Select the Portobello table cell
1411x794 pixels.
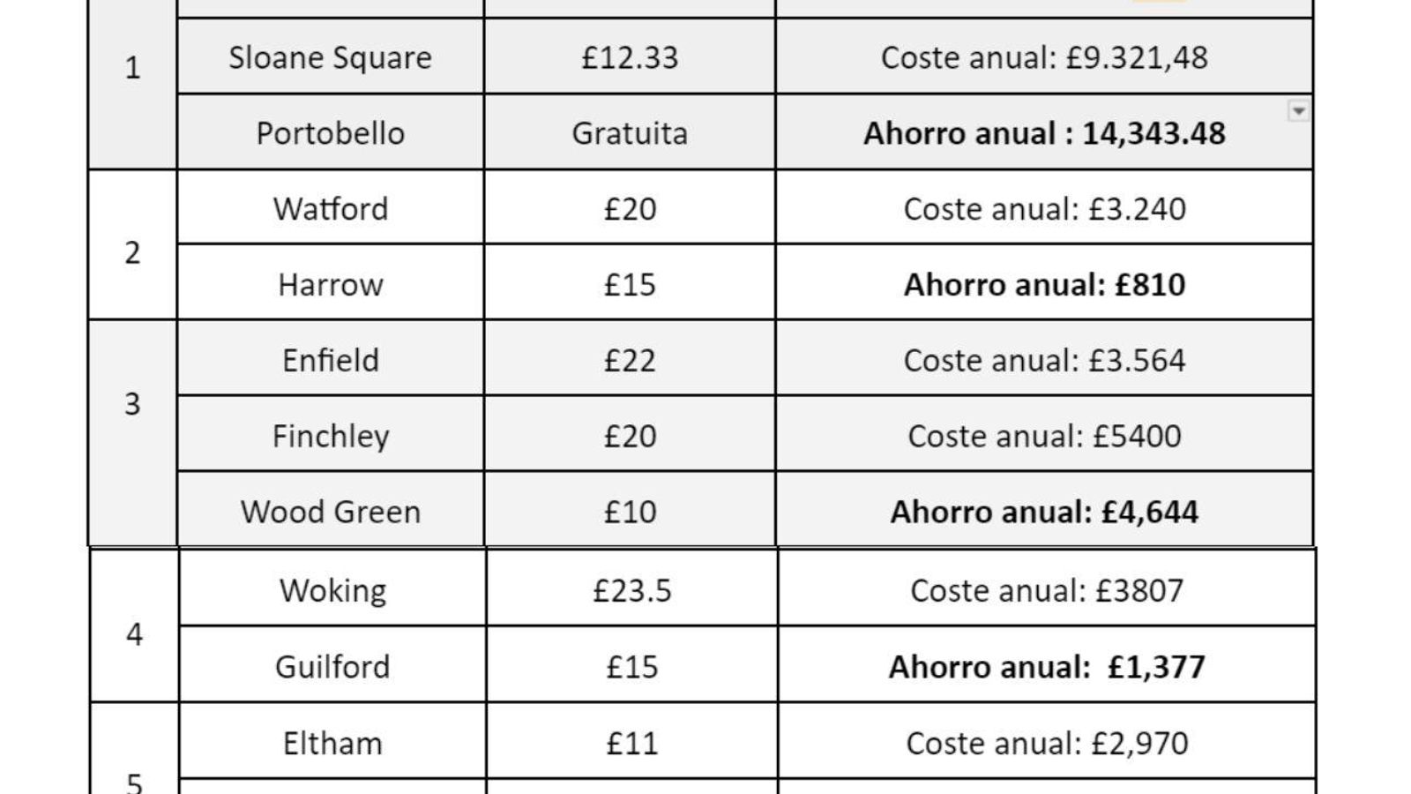tap(330, 133)
